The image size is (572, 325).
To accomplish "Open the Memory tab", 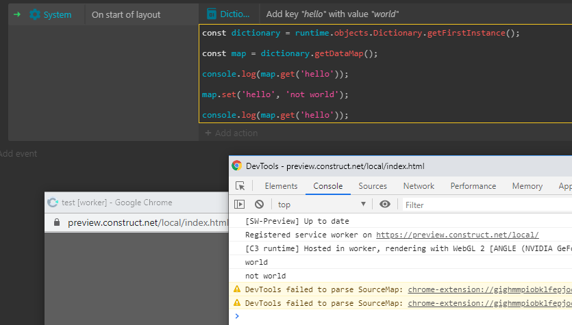I will click(527, 186).
